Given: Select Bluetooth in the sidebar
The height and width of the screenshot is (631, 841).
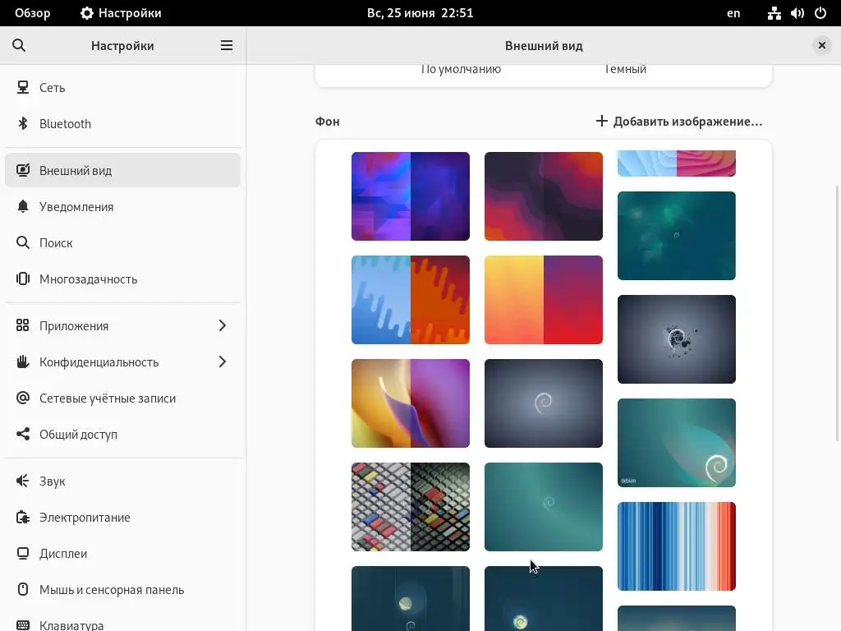Looking at the screenshot, I should [x=122, y=123].
